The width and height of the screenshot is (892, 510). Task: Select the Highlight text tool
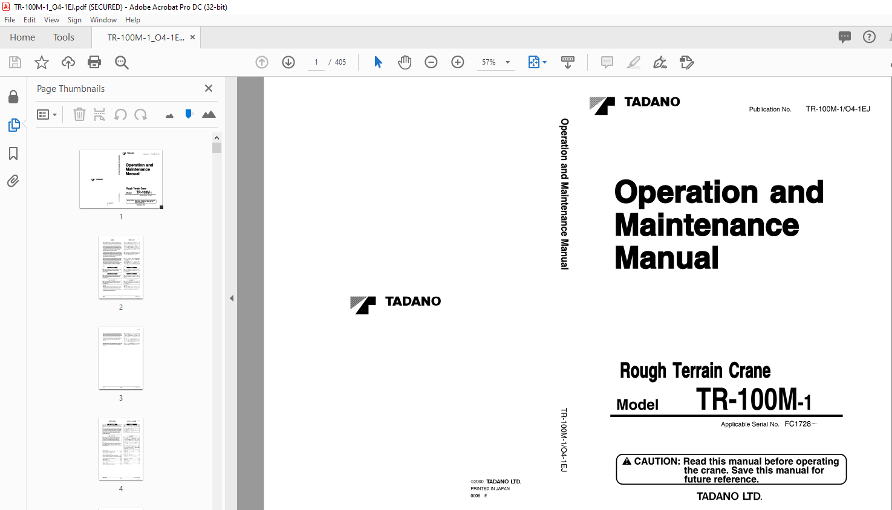(x=634, y=62)
